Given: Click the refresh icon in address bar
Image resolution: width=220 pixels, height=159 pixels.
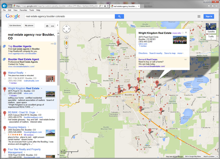Looking at the screenshot, I should point(108,6).
